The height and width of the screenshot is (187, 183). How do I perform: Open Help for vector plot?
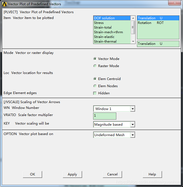pos(152,174)
